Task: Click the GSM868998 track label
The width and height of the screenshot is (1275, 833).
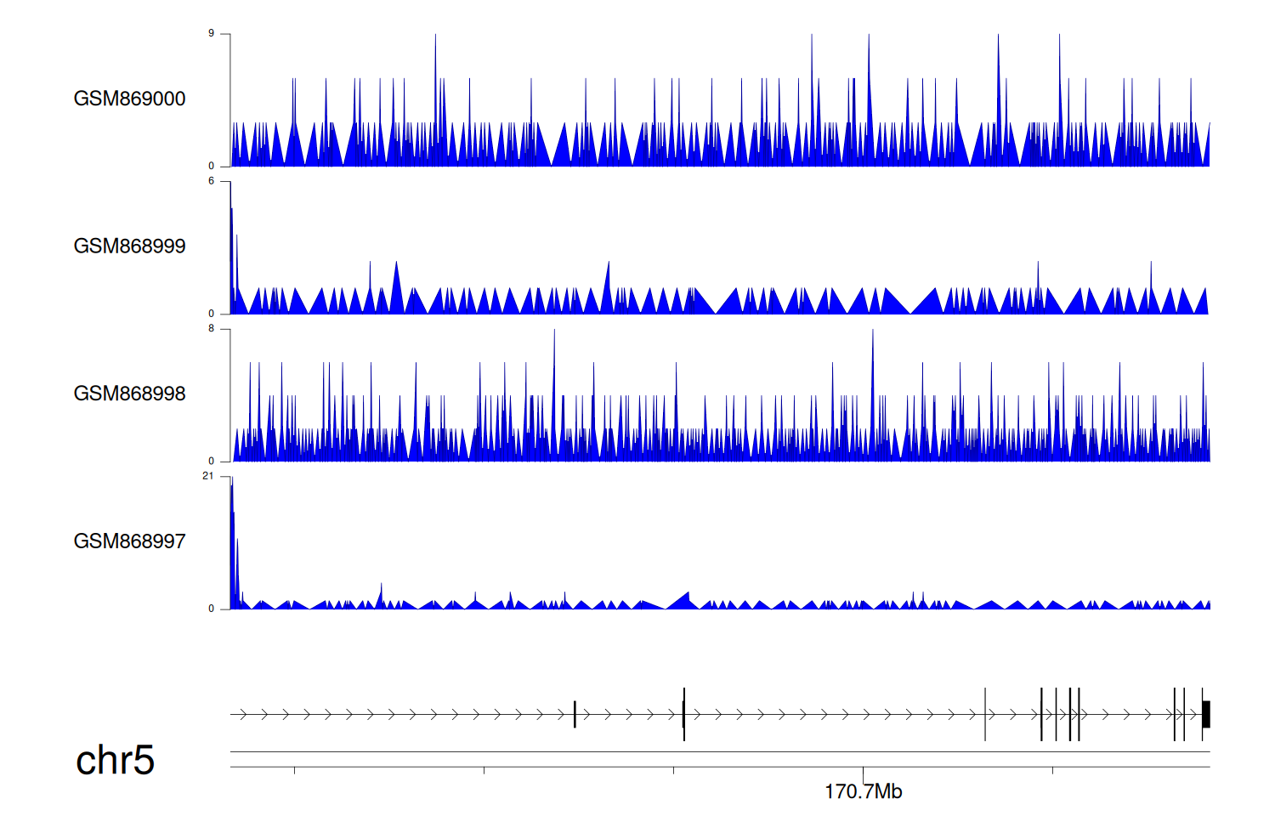Action: coord(129,394)
